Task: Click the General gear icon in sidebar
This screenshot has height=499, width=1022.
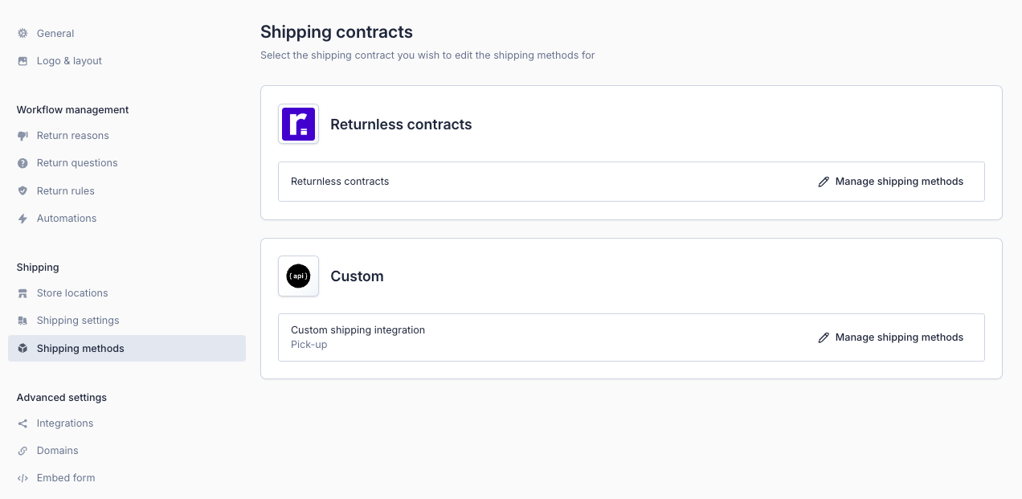Action: pos(22,34)
